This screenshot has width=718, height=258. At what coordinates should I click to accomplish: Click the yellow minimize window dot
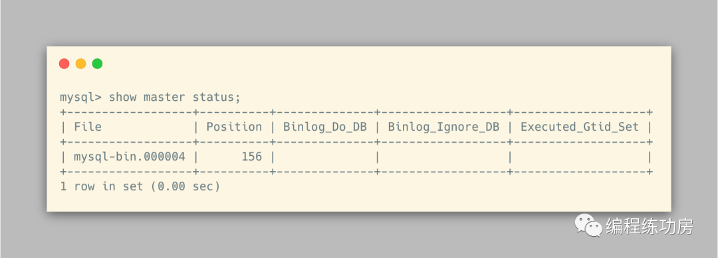[x=80, y=64]
